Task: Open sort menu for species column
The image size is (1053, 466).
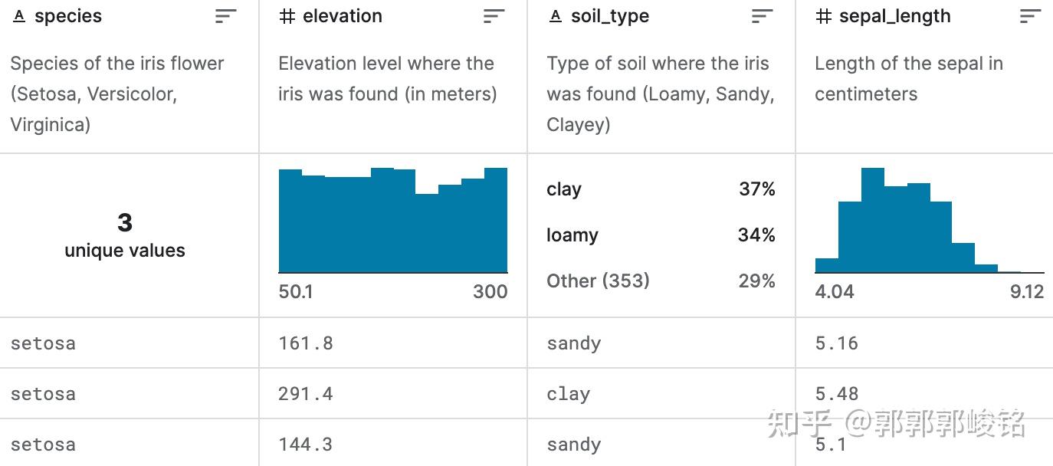Action: [x=226, y=16]
